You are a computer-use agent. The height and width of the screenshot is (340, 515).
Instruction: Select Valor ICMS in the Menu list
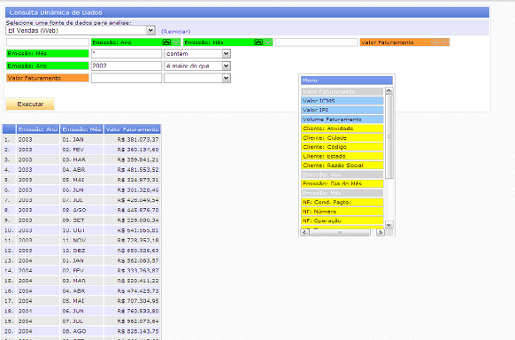point(342,101)
